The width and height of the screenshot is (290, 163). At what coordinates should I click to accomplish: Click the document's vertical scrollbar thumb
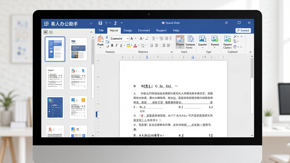[x=252, y=68]
